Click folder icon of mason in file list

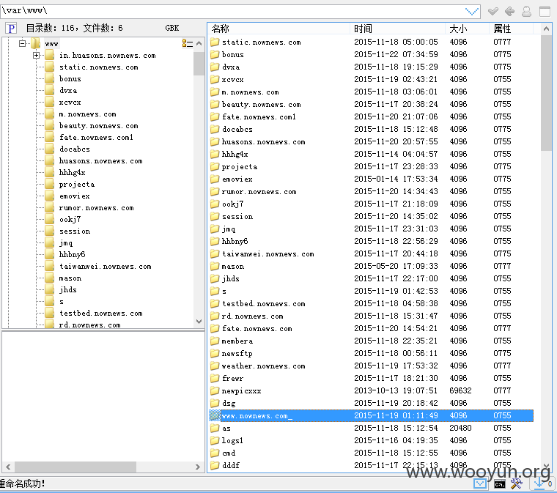coord(215,266)
